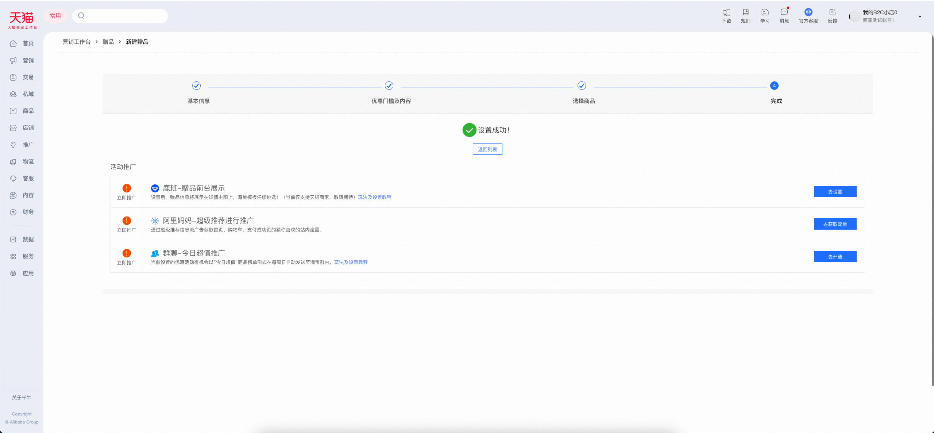
Task: Expand the account dropdown arrow
Action: [920, 16]
